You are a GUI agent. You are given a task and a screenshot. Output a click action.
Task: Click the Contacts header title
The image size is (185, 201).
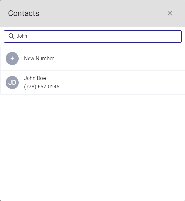pos(24,13)
